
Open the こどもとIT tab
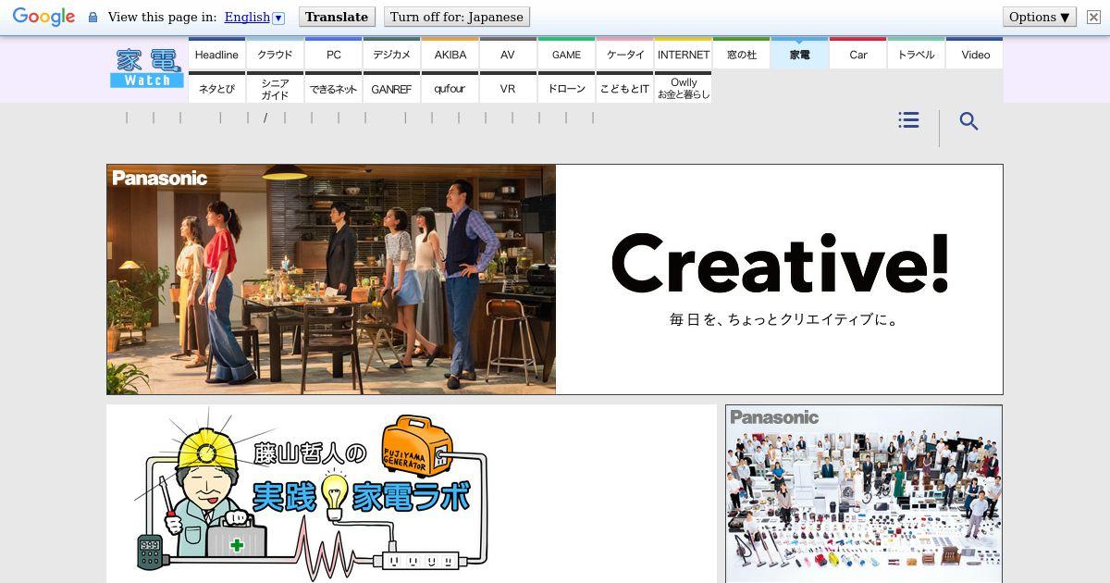coord(624,88)
